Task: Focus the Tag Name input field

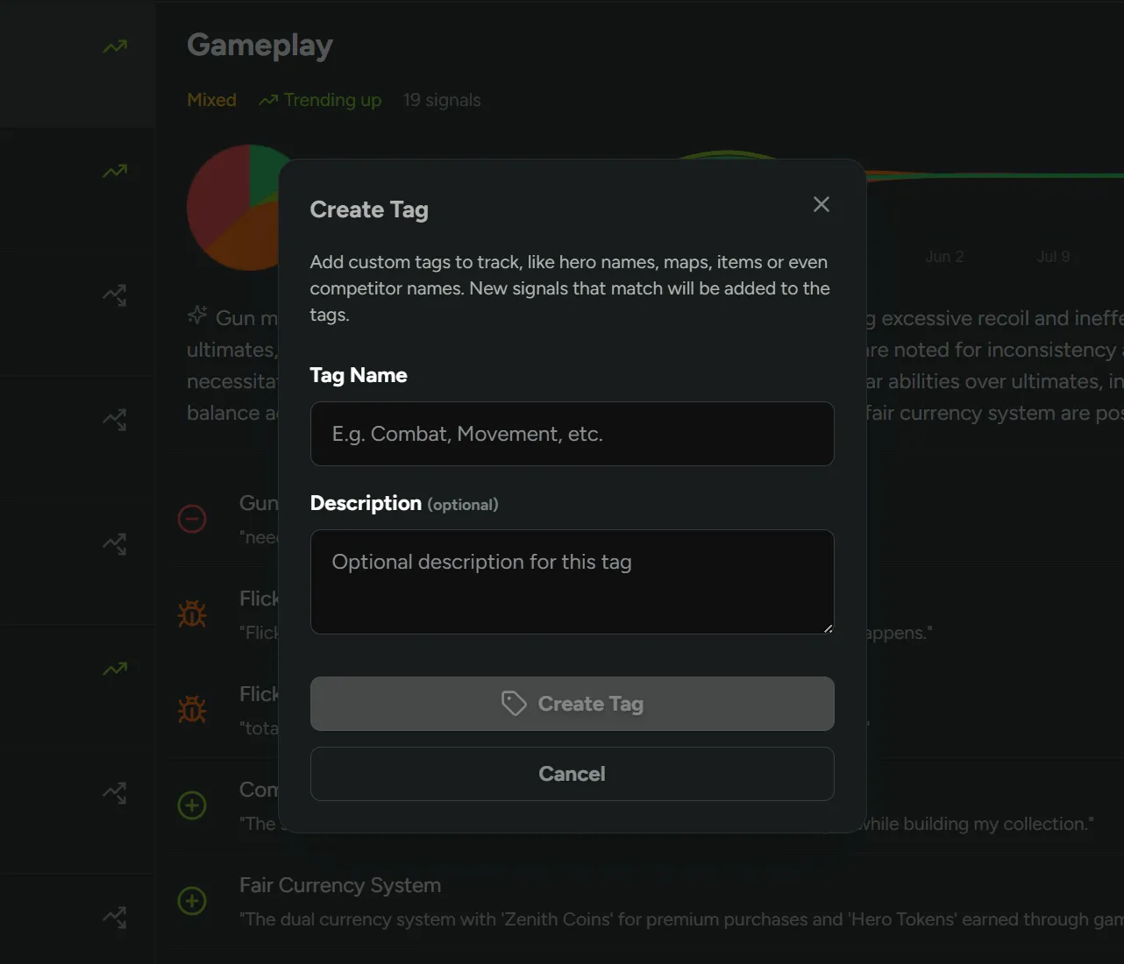Action: tap(572, 434)
